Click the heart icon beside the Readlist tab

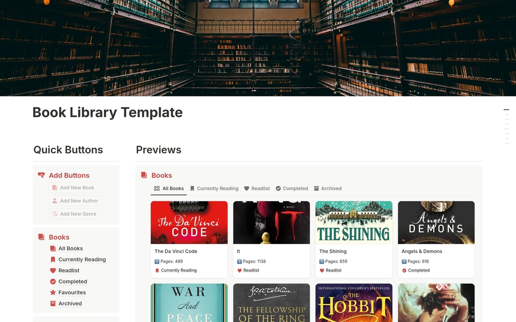pyautogui.click(x=246, y=188)
